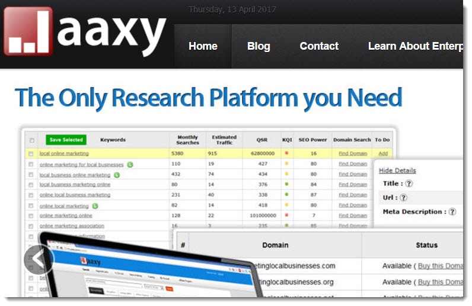
Task: Click the QSR column header
Action: pos(262,140)
